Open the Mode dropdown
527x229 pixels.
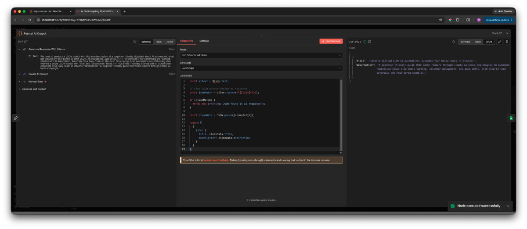coord(261,55)
